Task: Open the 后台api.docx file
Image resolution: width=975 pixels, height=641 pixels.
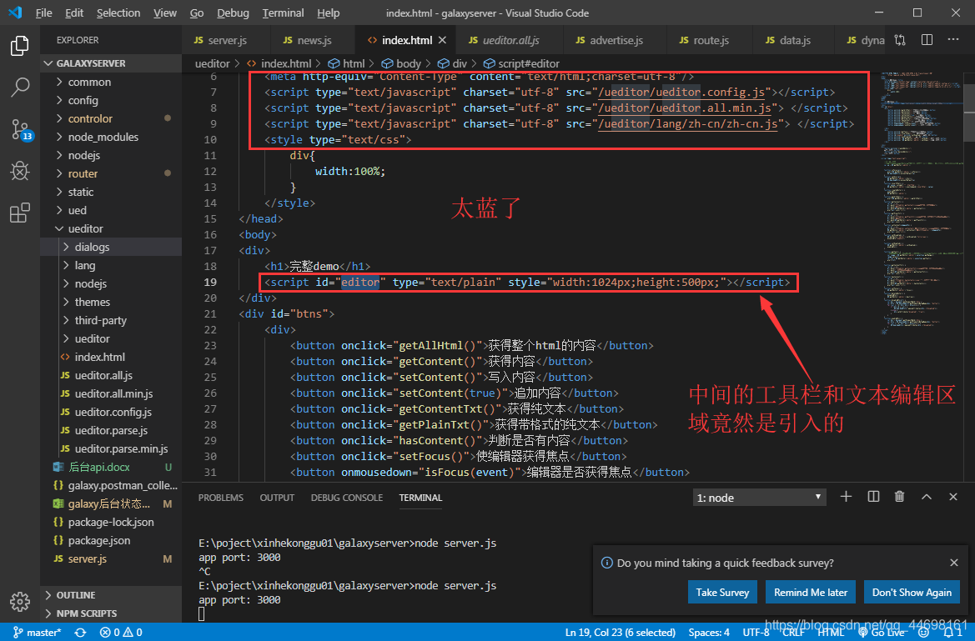Action: point(111,467)
